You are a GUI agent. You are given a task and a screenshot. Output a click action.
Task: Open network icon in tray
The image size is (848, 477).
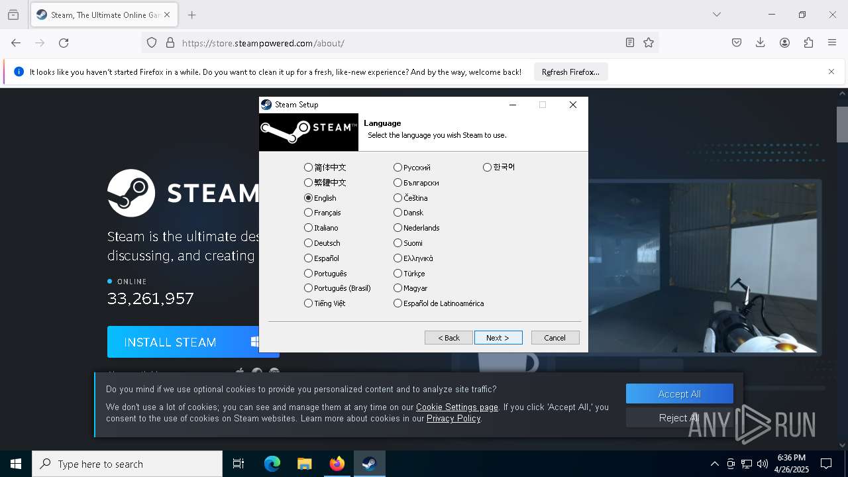pos(747,464)
